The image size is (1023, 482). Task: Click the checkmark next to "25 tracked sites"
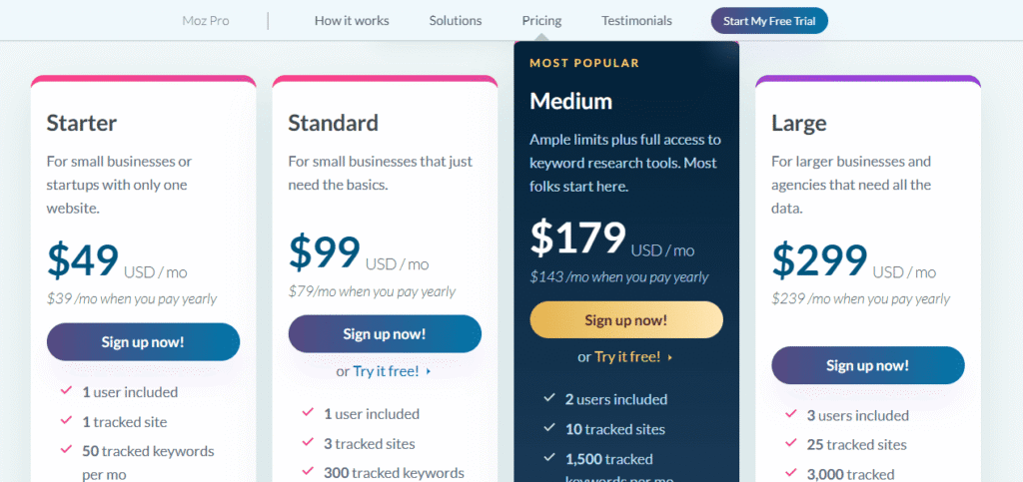point(791,444)
